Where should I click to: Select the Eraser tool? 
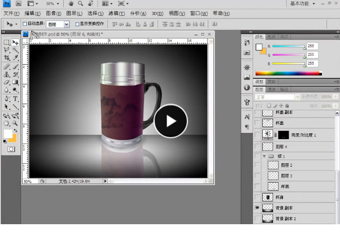coord(7,82)
